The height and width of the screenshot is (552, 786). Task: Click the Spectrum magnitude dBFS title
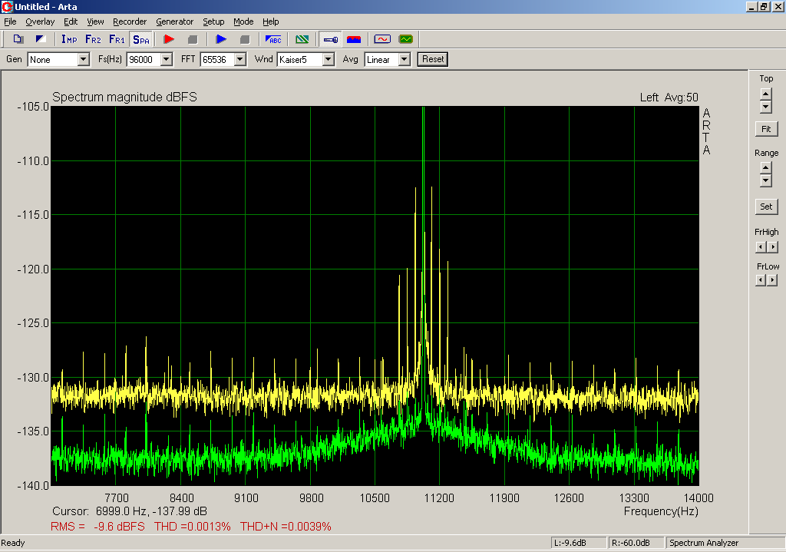(x=124, y=97)
